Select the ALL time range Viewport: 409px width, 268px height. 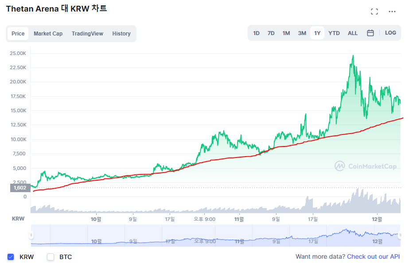pos(353,33)
